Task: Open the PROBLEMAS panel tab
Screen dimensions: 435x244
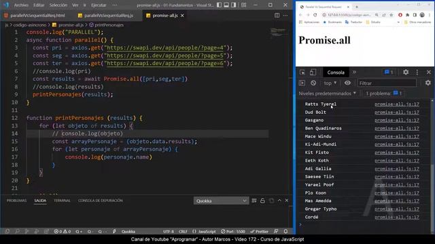Action: [16, 201]
